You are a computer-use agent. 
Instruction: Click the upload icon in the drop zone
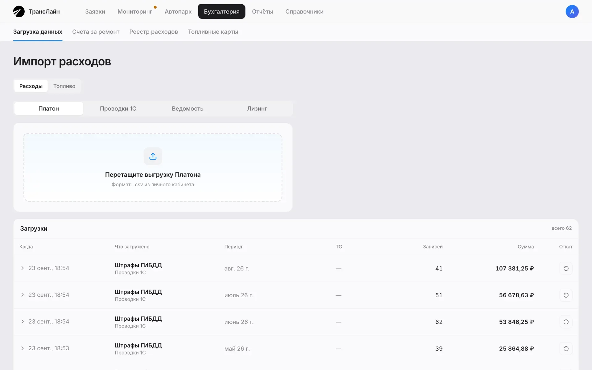pos(153,156)
